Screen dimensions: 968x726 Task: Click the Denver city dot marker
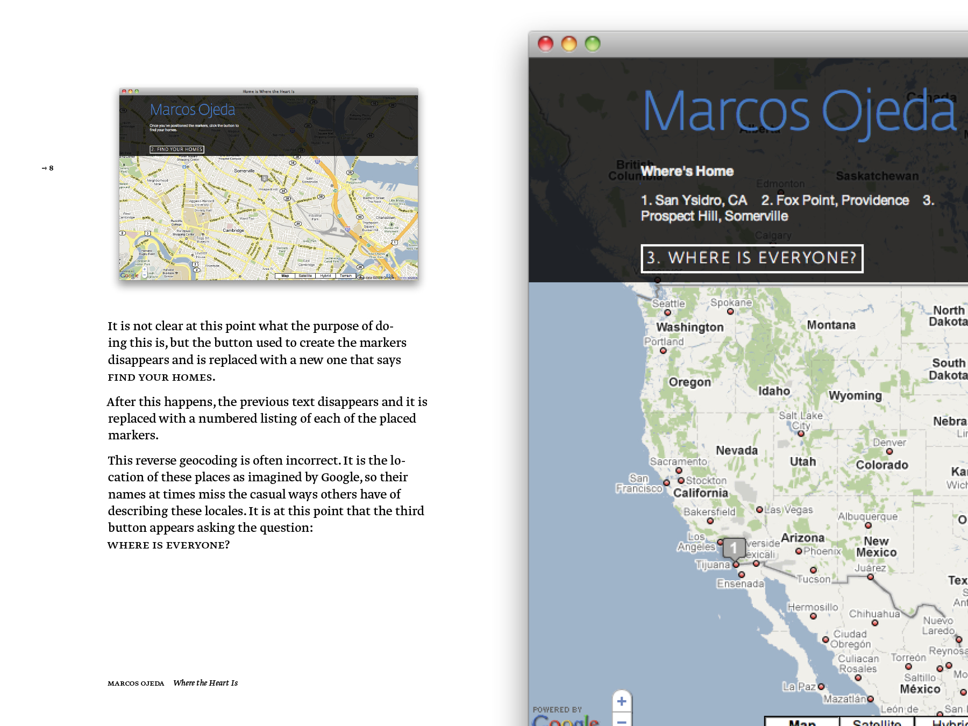(889, 452)
